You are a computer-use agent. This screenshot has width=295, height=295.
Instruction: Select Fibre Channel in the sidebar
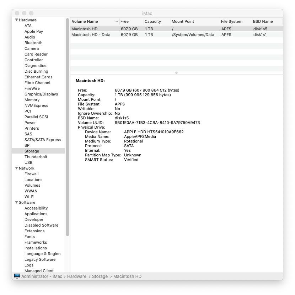pyautogui.click(x=37, y=83)
